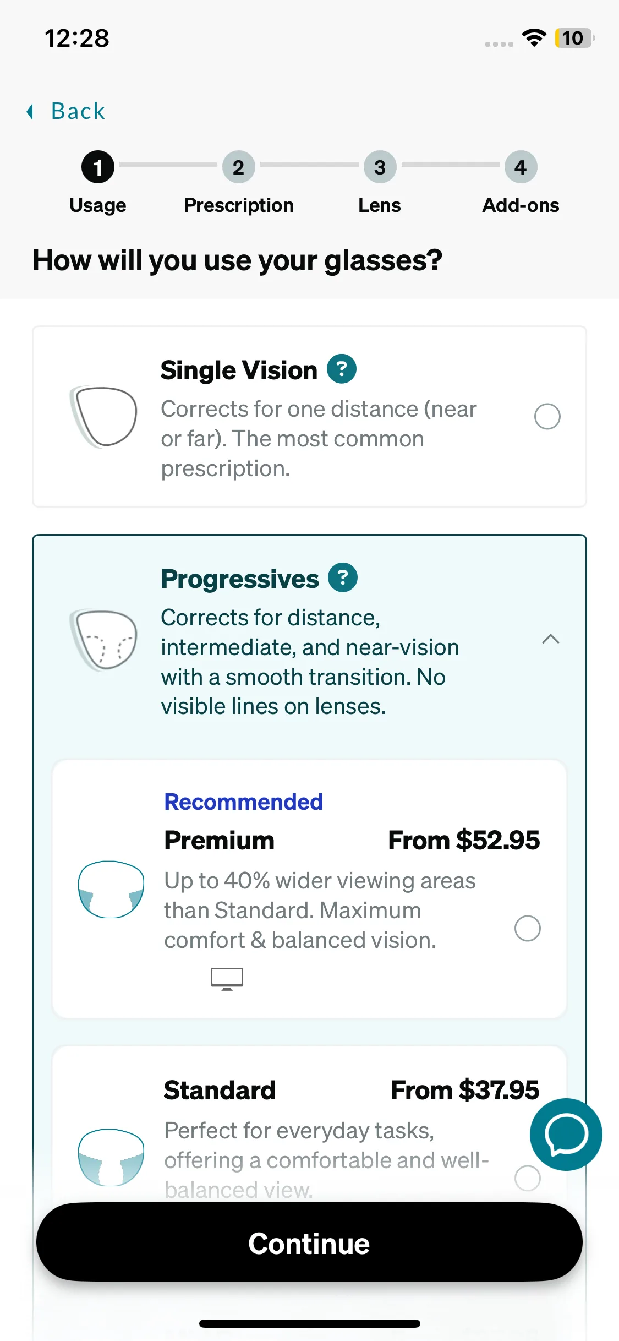Tap the back arrow chevron
This screenshot has height=1341, width=619.
pyautogui.click(x=31, y=112)
